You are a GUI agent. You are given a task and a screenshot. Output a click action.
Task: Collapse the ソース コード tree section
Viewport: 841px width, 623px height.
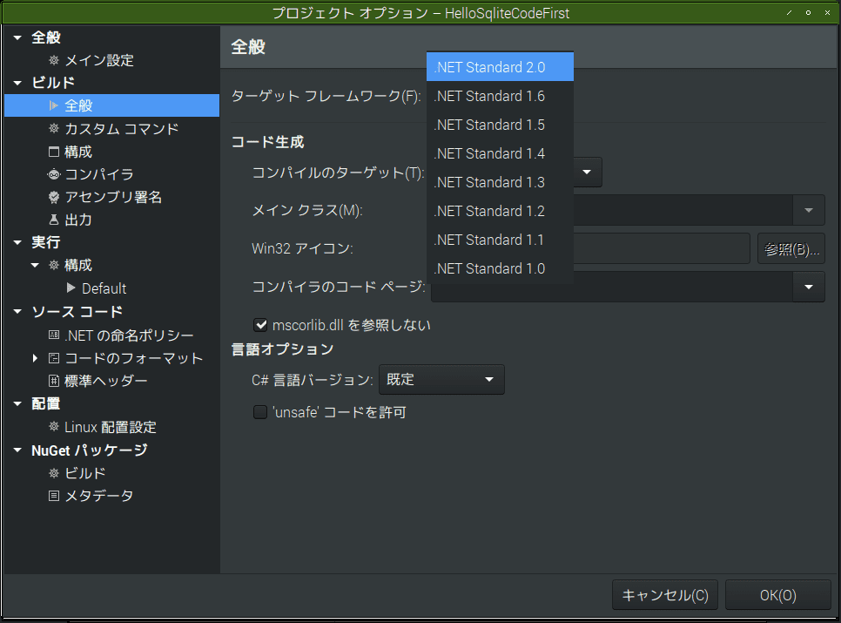point(17,311)
